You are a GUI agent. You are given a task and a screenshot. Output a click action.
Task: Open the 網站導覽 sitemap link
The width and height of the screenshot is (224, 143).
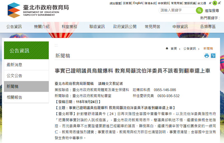pos(115,3)
